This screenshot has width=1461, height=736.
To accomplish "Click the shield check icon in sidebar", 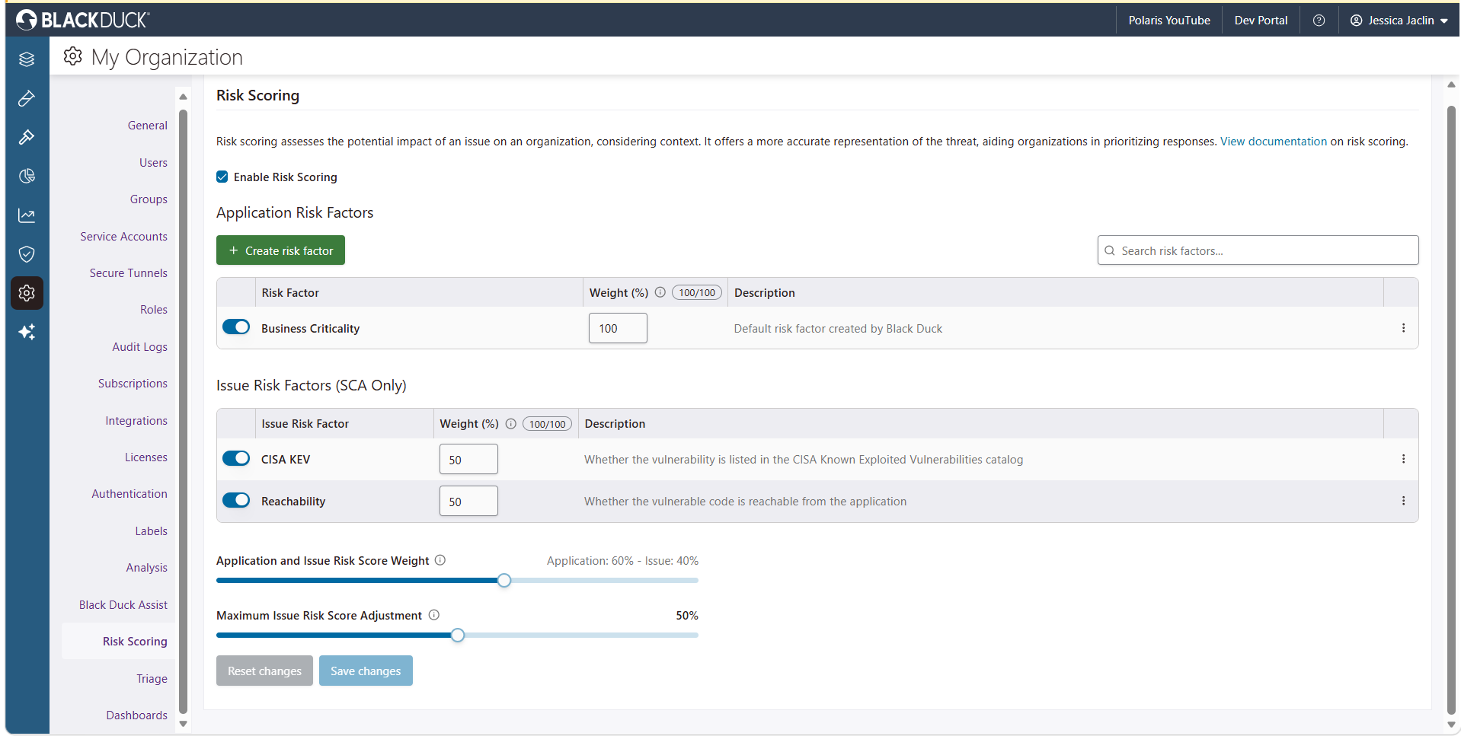I will click(x=27, y=254).
